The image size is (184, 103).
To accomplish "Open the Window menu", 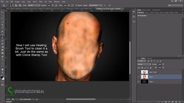I will [57, 2].
